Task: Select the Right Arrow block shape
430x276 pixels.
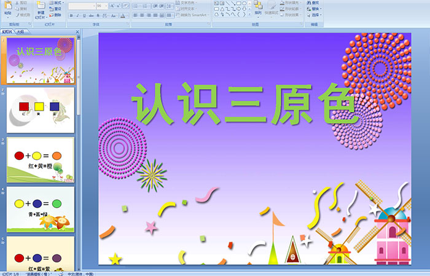Action: (x=238, y=9)
